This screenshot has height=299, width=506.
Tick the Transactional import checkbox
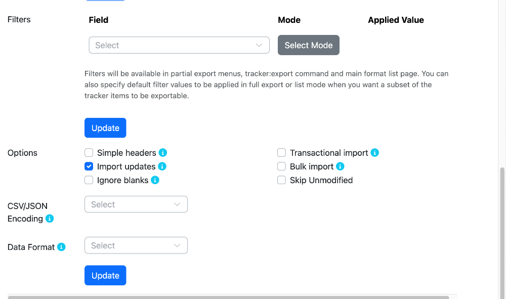[x=281, y=153]
